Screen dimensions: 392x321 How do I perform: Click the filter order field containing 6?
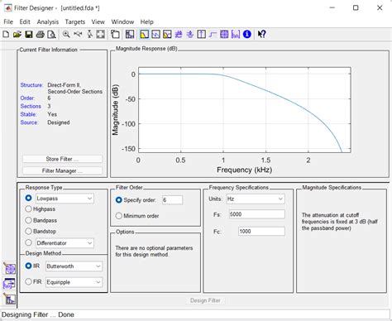(x=172, y=200)
